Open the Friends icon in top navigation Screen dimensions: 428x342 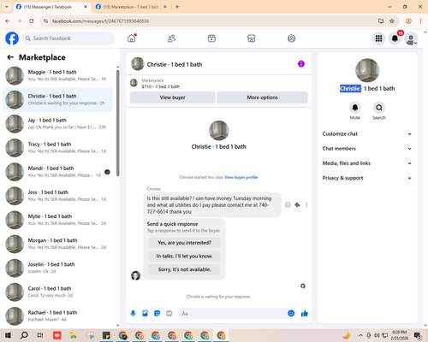(x=171, y=38)
